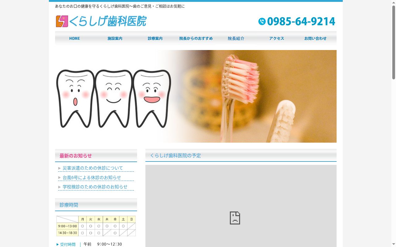This screenshot has width=396, height=247.
Task: Click the 診療時間 section heading
Action: pyautogui.click(x=69, y=205)
